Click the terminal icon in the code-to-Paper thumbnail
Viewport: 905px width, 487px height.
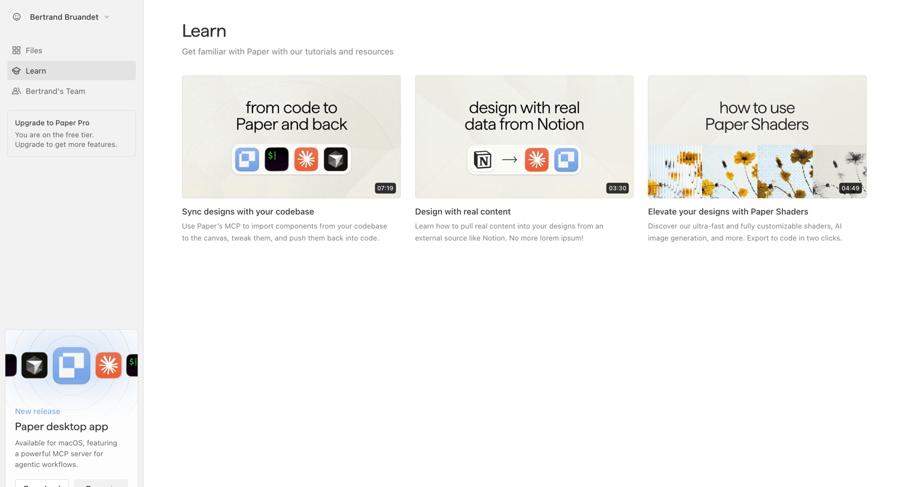coord(277,159)
